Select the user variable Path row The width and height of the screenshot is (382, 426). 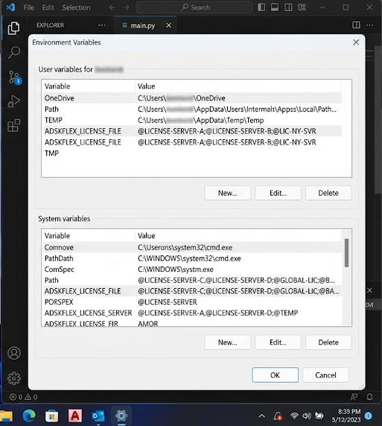coord(192,109)
